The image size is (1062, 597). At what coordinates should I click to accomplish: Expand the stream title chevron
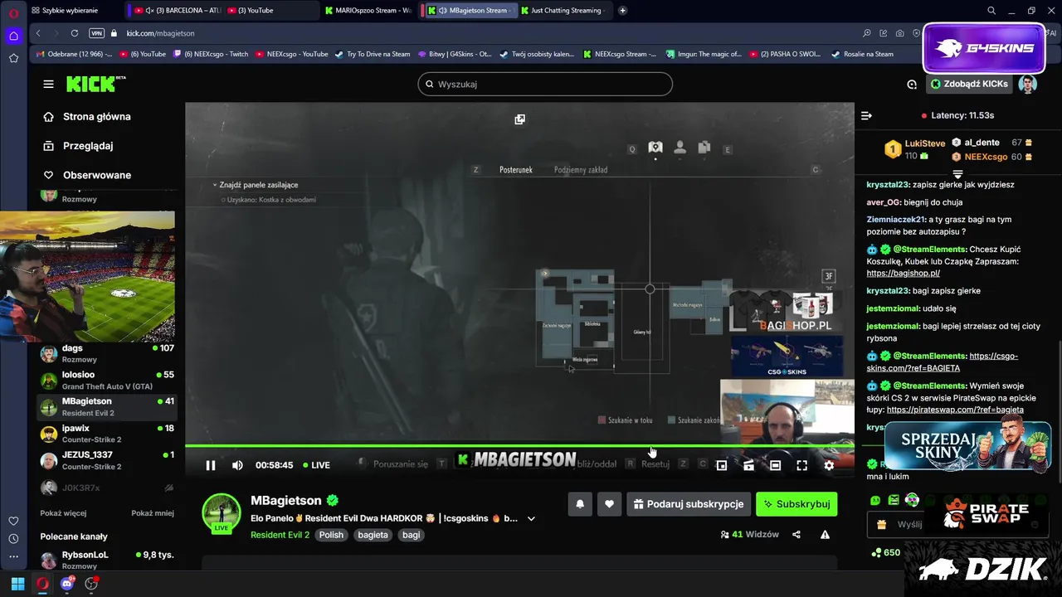pyautogui.click(x=531, y=519)
